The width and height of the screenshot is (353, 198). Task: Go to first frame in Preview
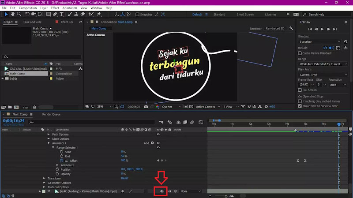pyautogui.click(x=310, y=29)
